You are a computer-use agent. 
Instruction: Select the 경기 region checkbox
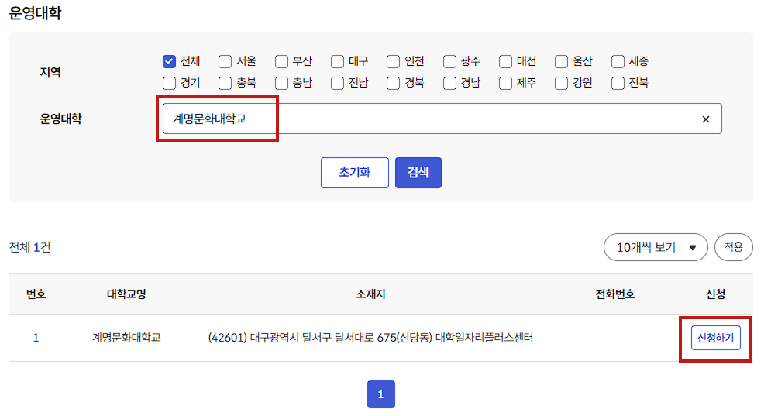pyautogui.click(x=169, y=83)
